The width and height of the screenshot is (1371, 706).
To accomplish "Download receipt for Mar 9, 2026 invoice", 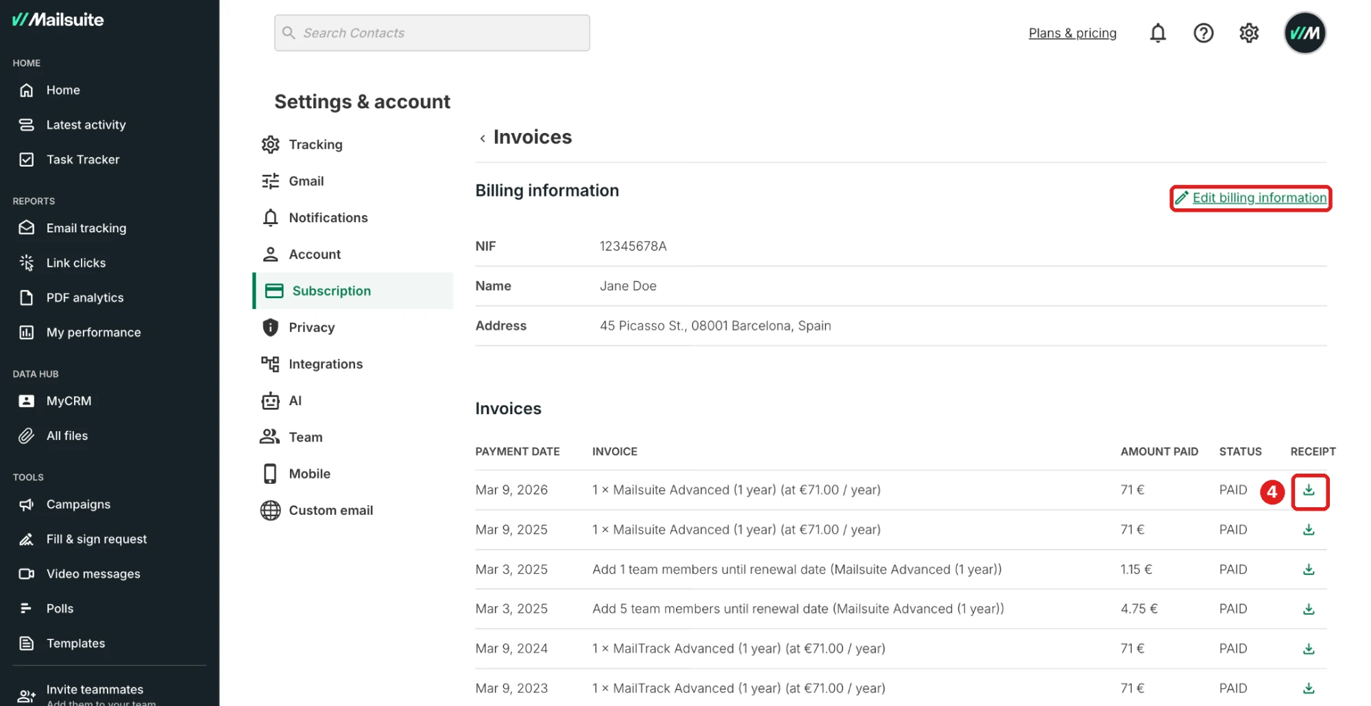I will [x=1309, y=490].
